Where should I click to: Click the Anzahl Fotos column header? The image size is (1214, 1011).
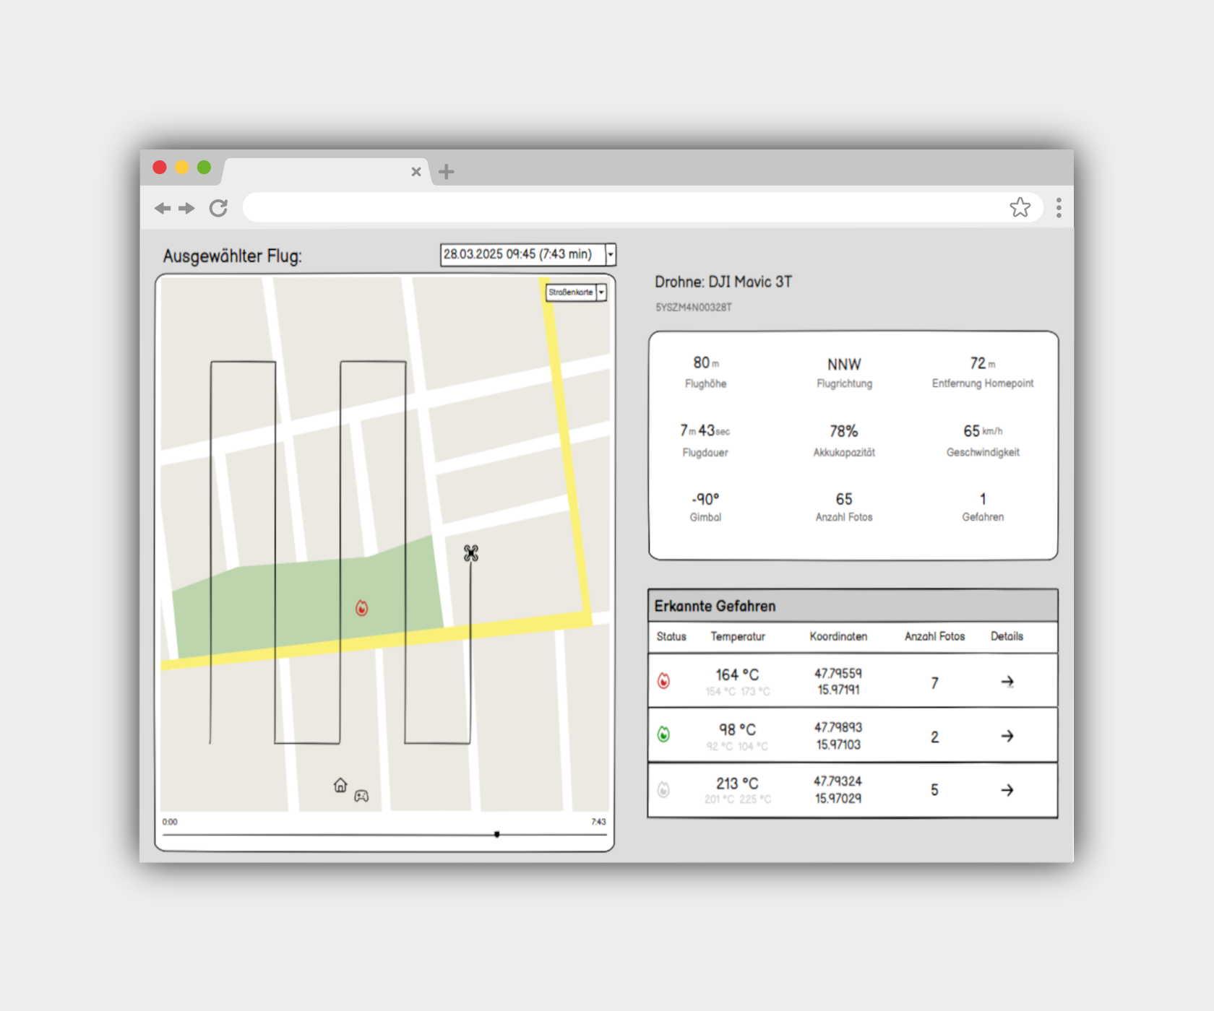pos(935,636)
